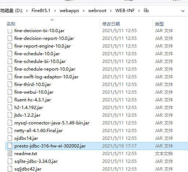The image size is (188, 172).
Task: Click the fine-swift-log-adaptor-10.0.jar file icon
Action: pyautogui.click(x=10, y=77)
